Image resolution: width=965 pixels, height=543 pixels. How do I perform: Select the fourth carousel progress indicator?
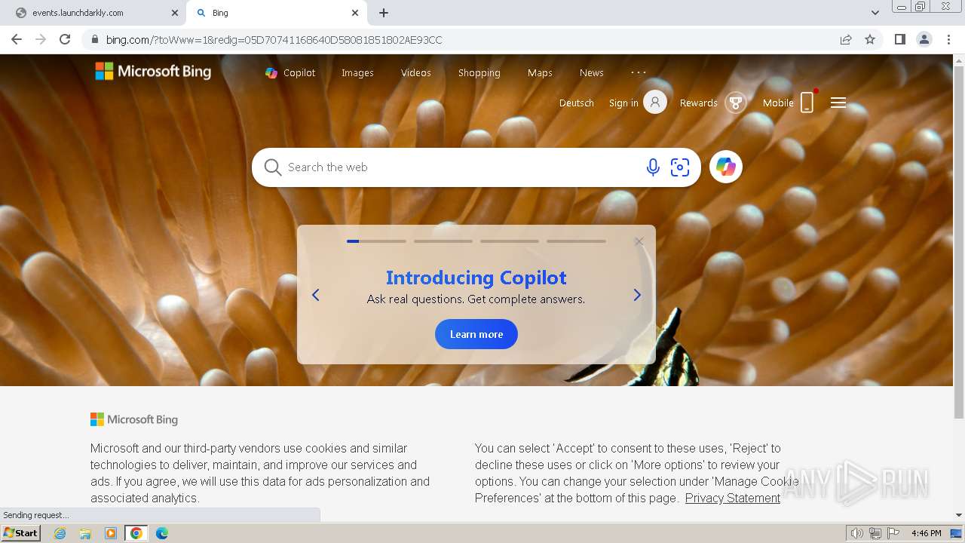point(576,241)
